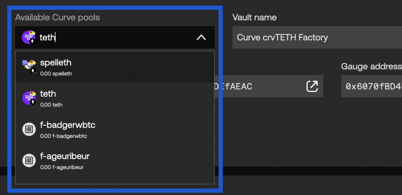
Task: Click the Available Curve pools label
Action: click(x=57, y=17)
